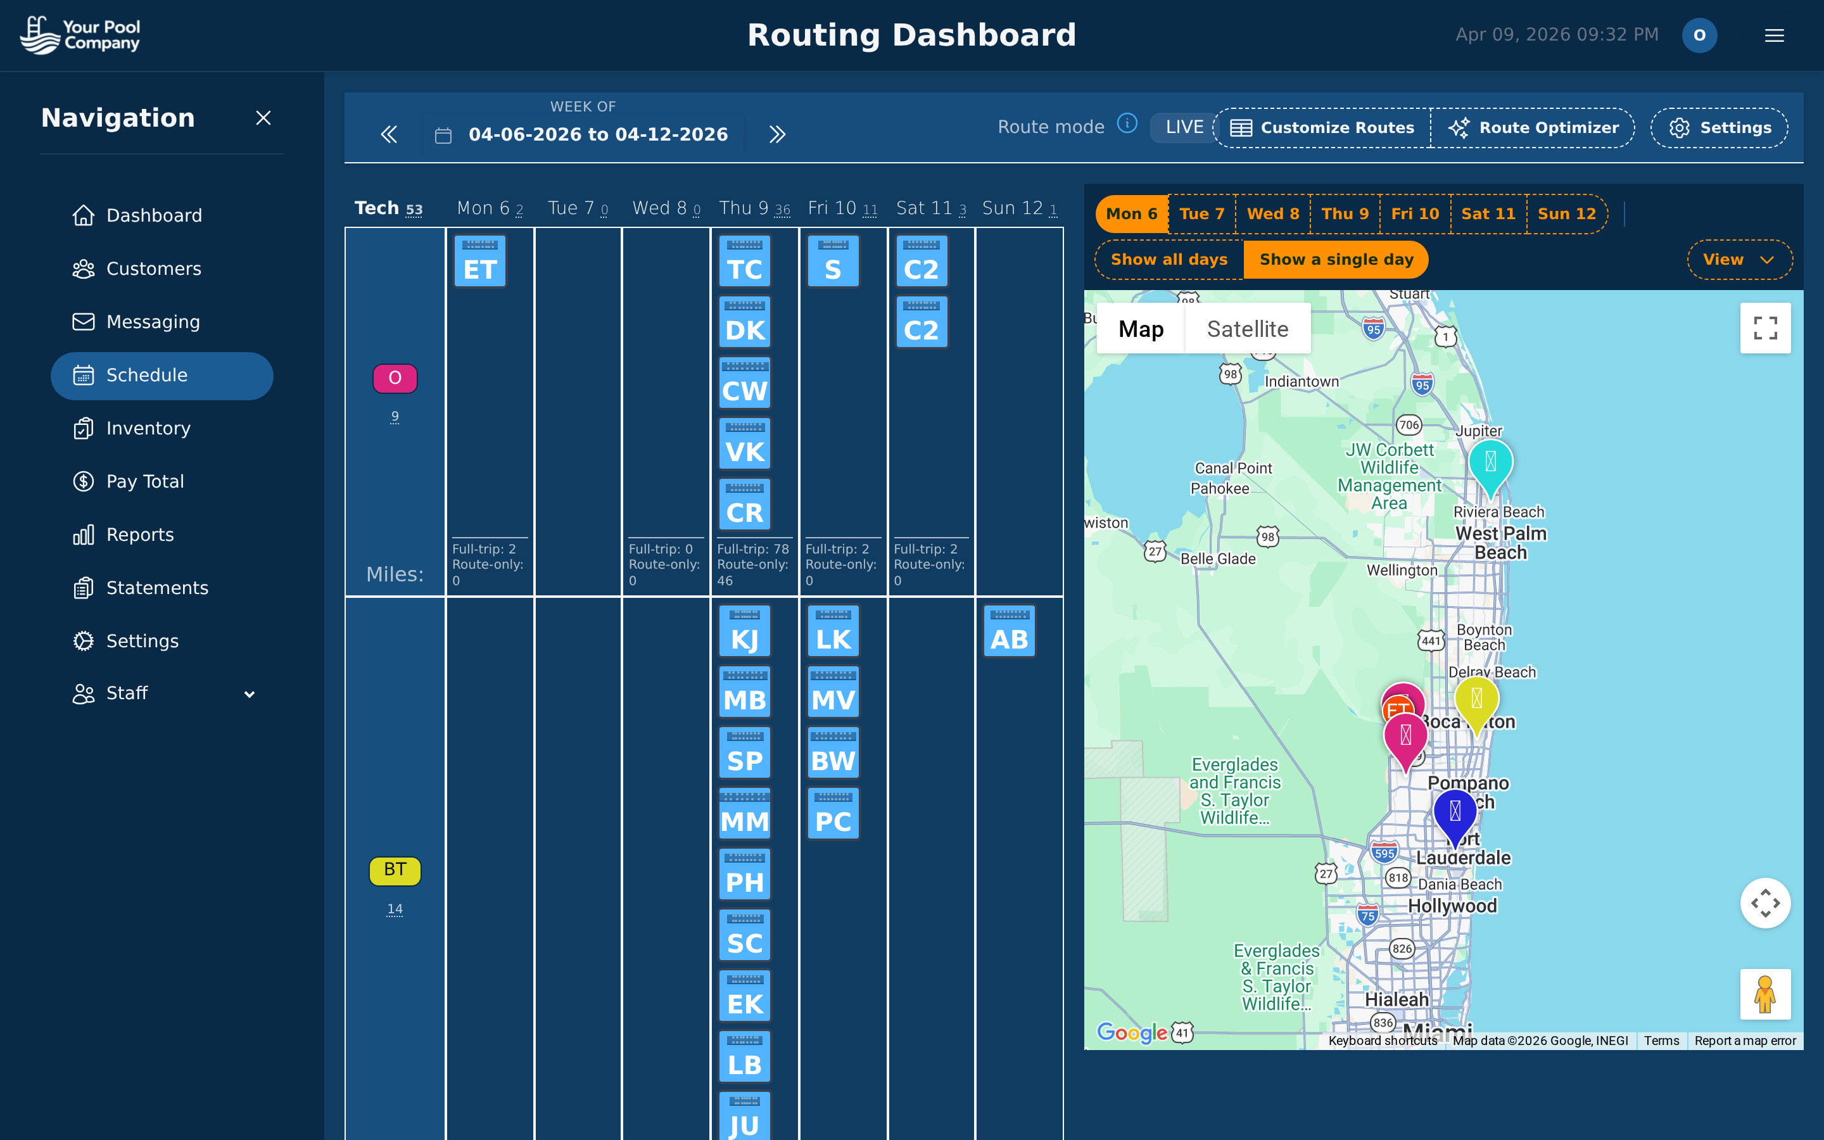The image size is (1824, 1140).
Task: Click the yellow BT technician color badge
Action: [x=394, y=870]
